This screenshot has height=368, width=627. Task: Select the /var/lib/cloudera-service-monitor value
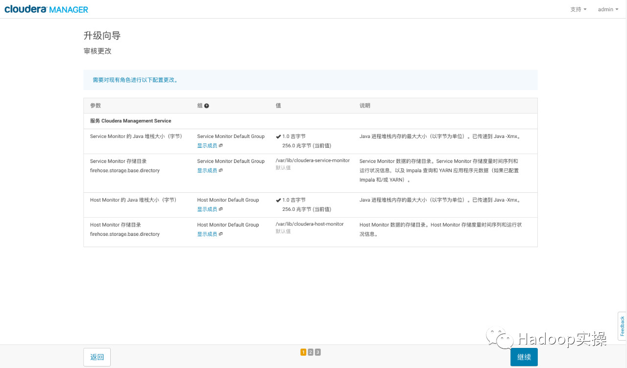[x=313, y=161]
